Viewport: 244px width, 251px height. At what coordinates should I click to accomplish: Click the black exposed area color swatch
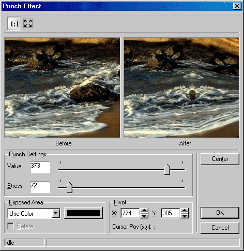pos(83,213)
